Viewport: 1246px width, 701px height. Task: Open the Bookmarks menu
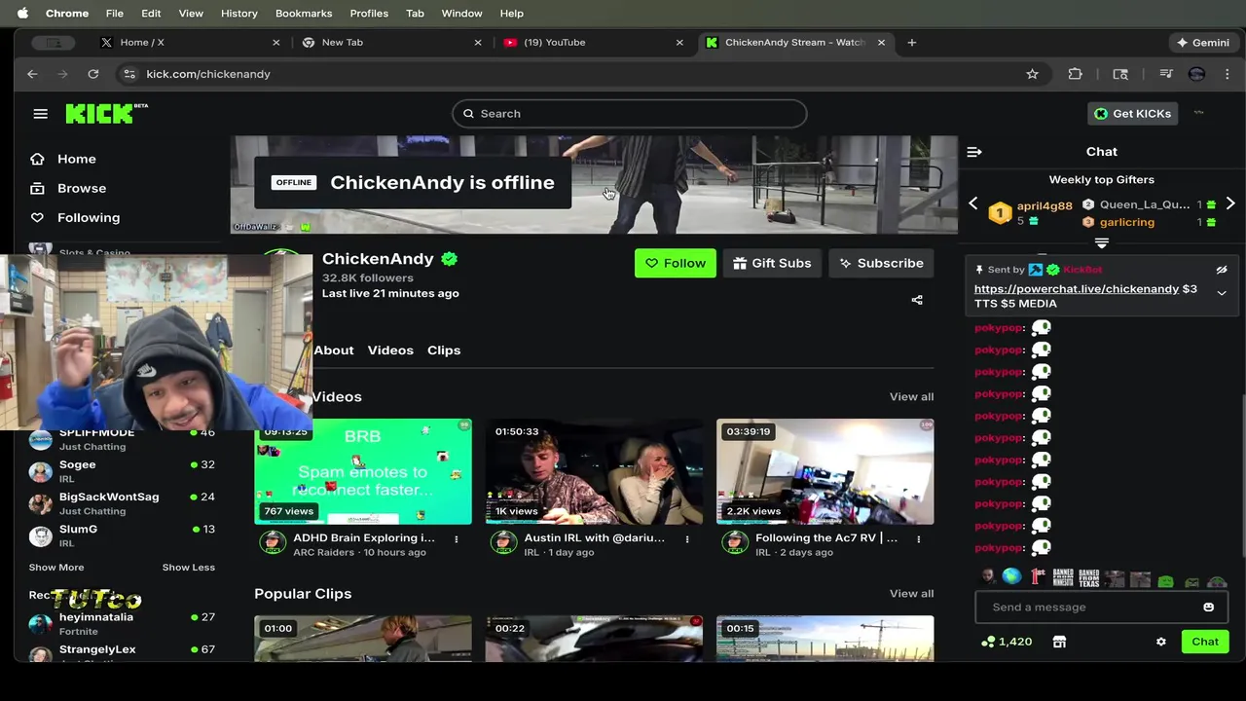(x=304, y=14)
